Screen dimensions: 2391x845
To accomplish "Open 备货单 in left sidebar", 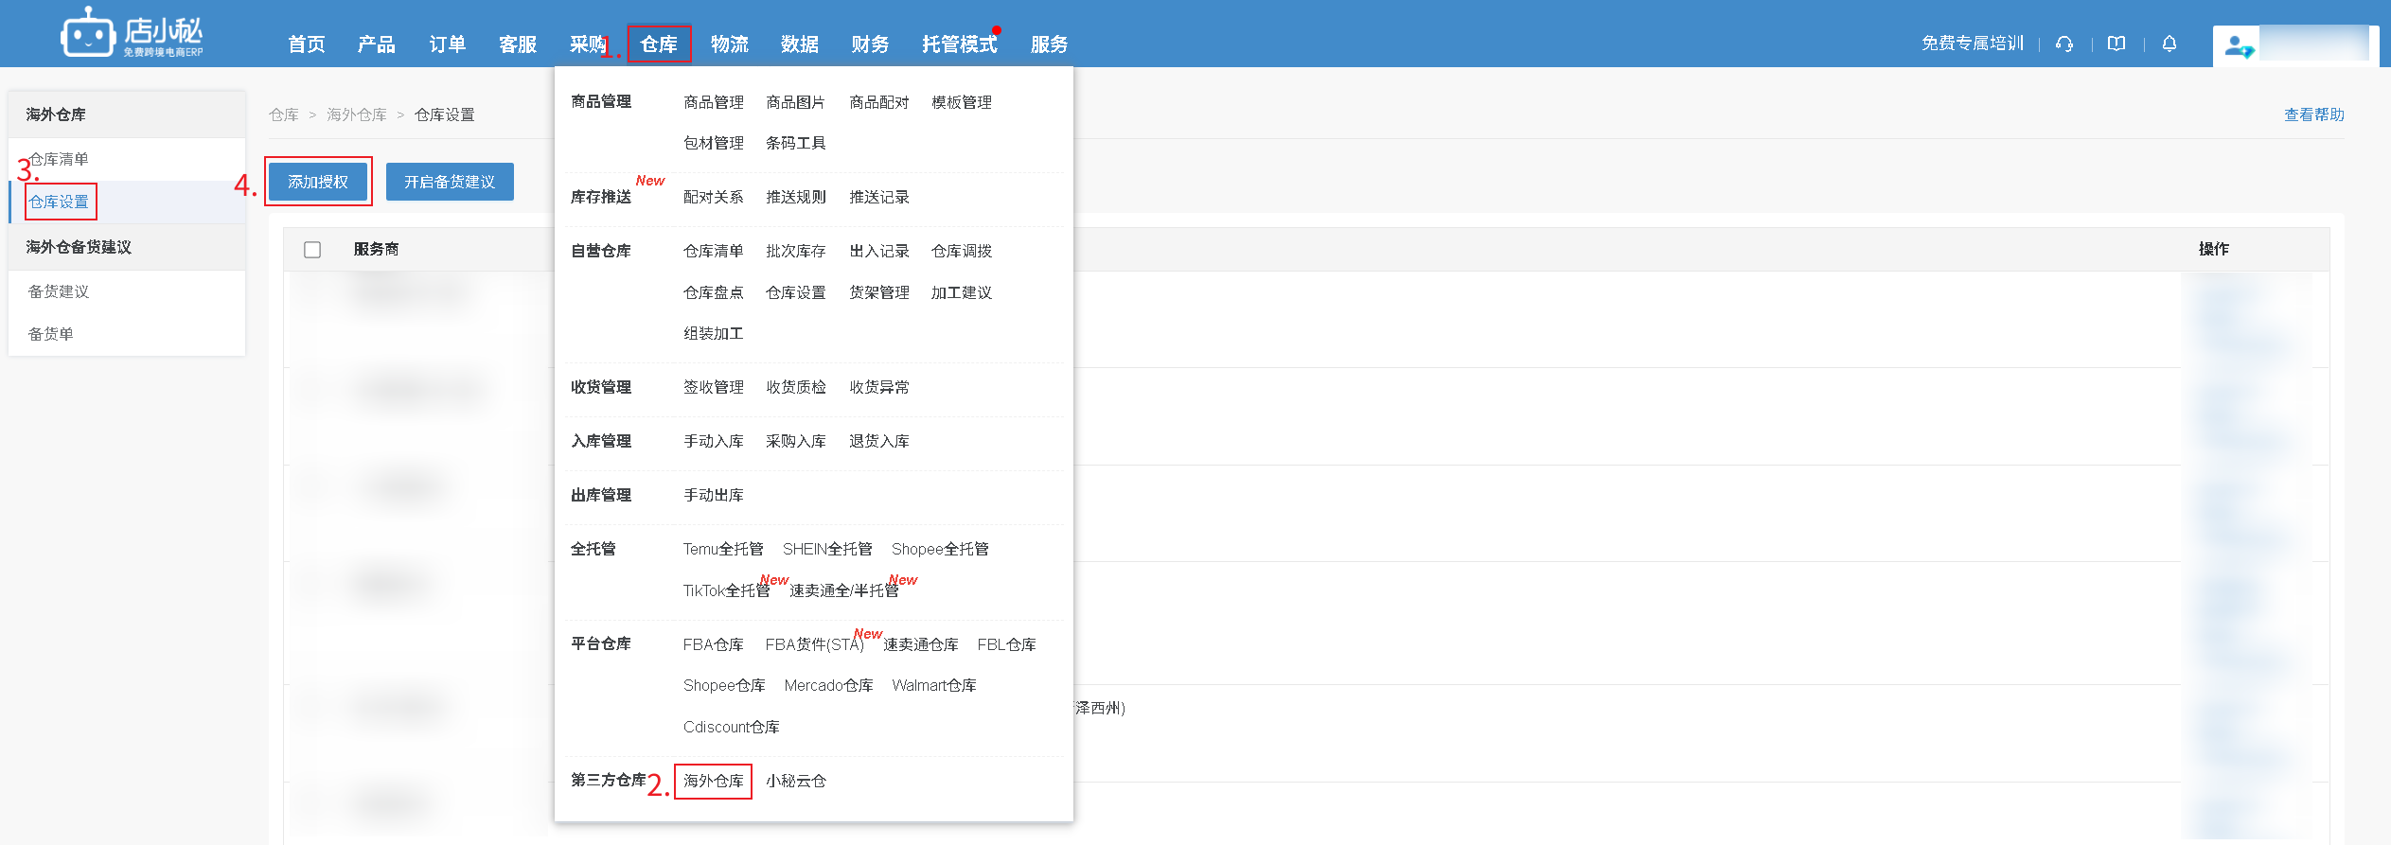I will (x=51, y=334).
